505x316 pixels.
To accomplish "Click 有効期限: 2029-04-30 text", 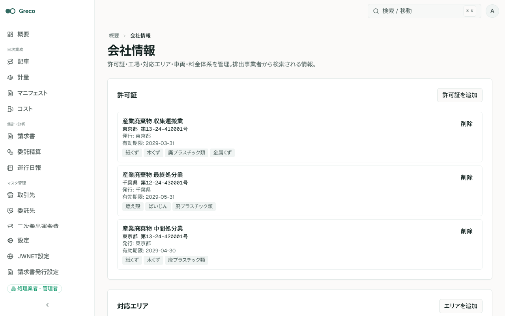I will coord(149,251).
